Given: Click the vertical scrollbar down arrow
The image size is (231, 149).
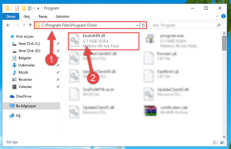Looking at the screenshot, I should pos(224,137).
